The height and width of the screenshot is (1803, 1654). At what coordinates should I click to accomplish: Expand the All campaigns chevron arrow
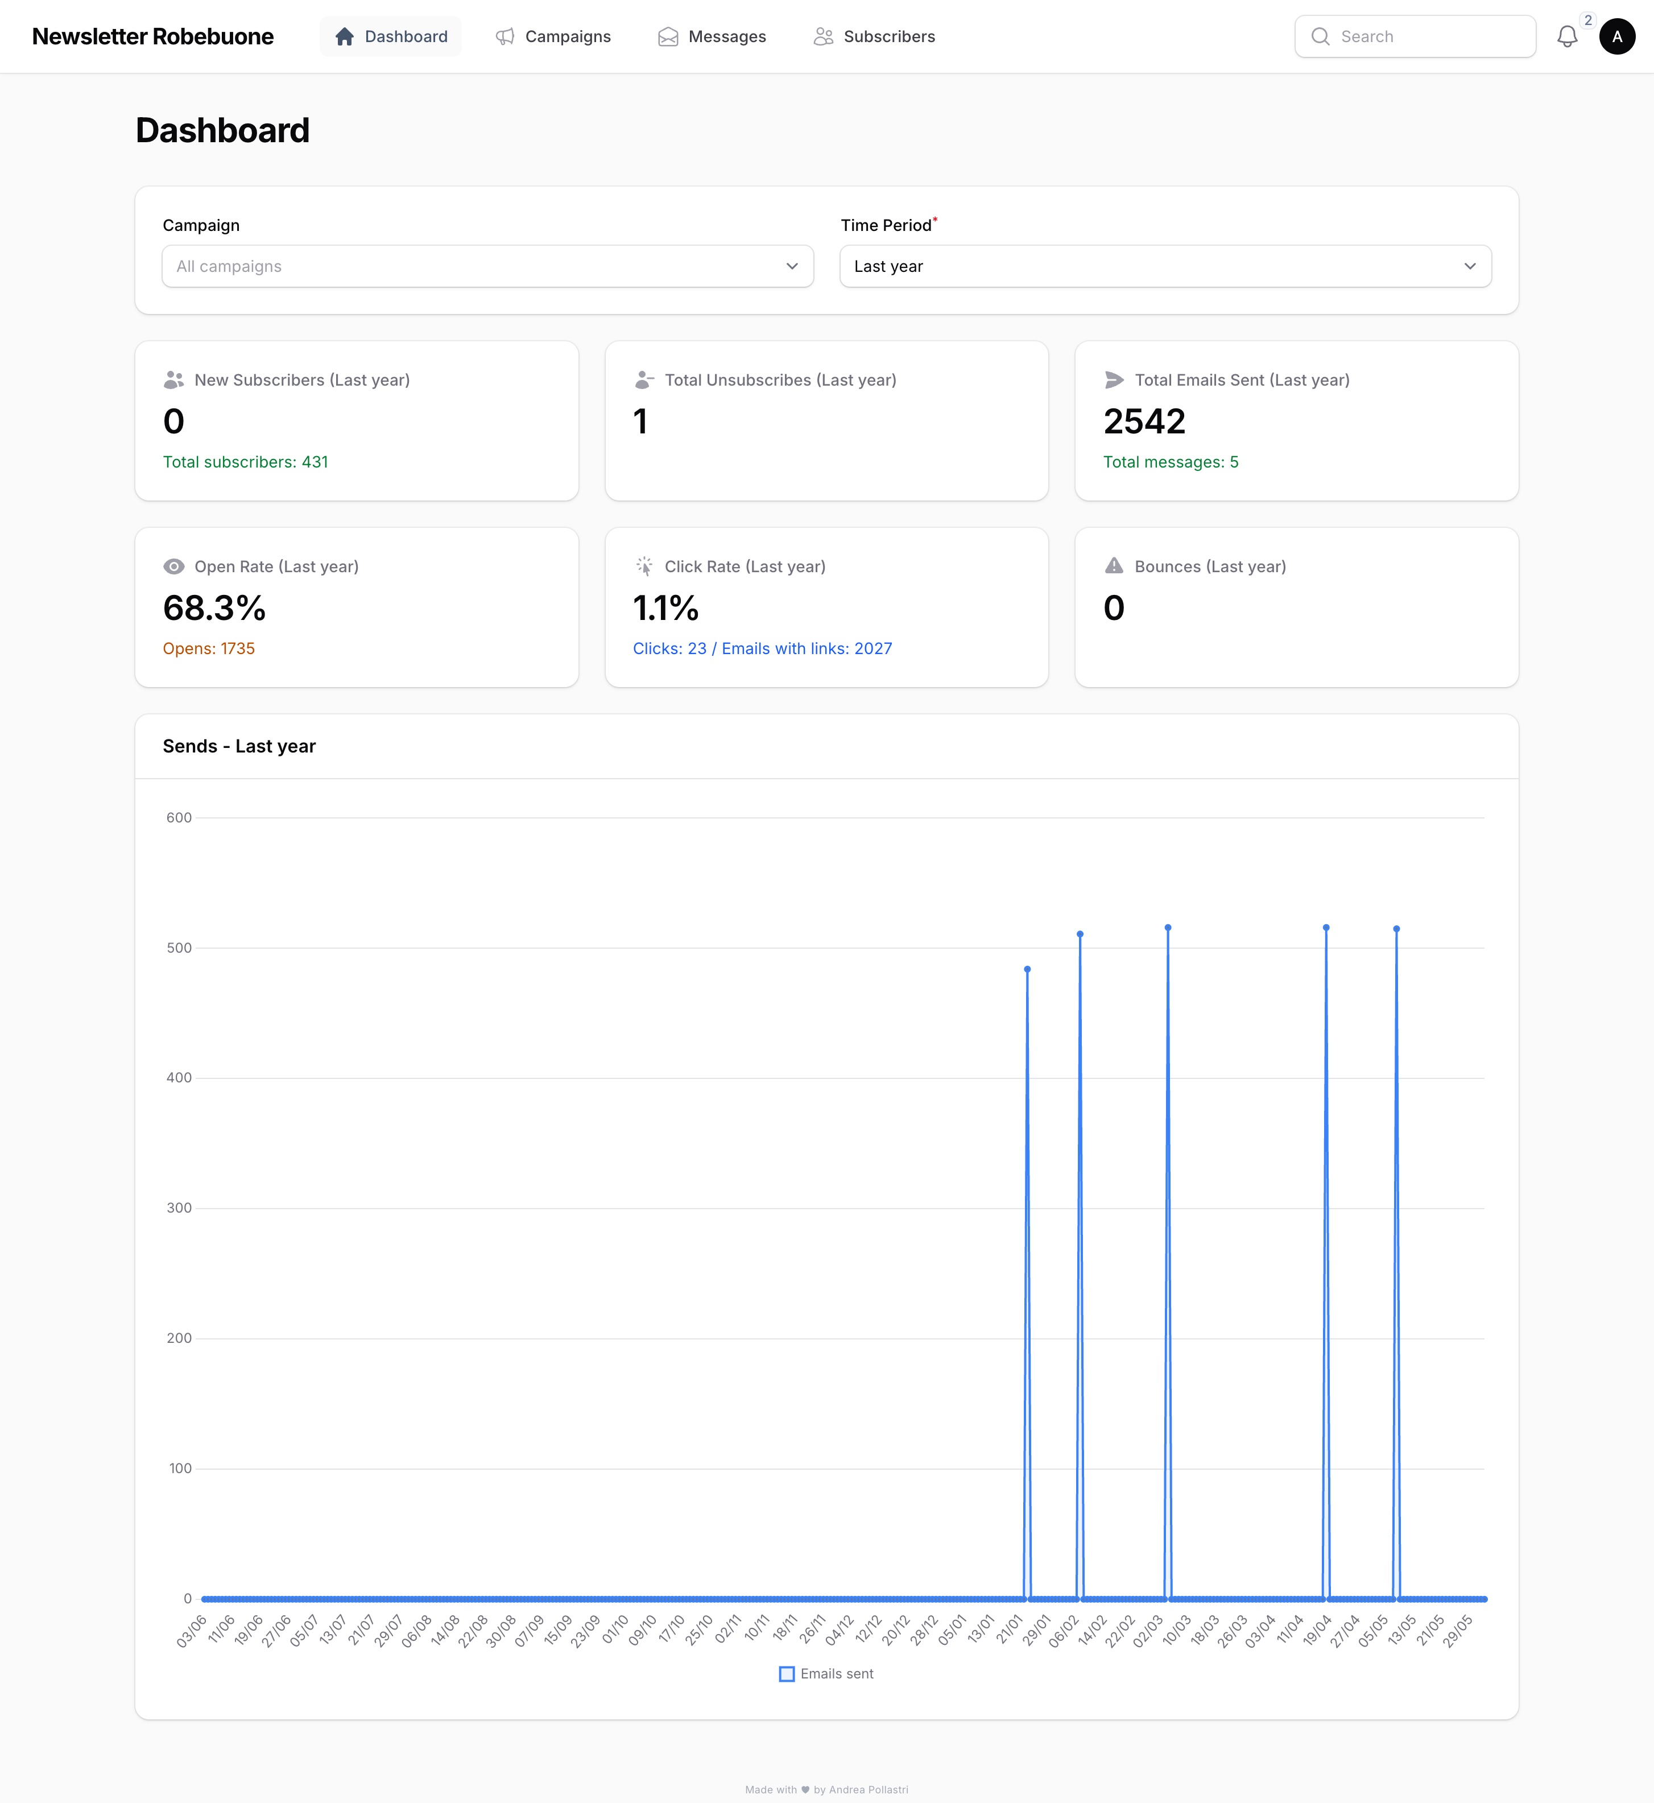[x=792, y=267]
